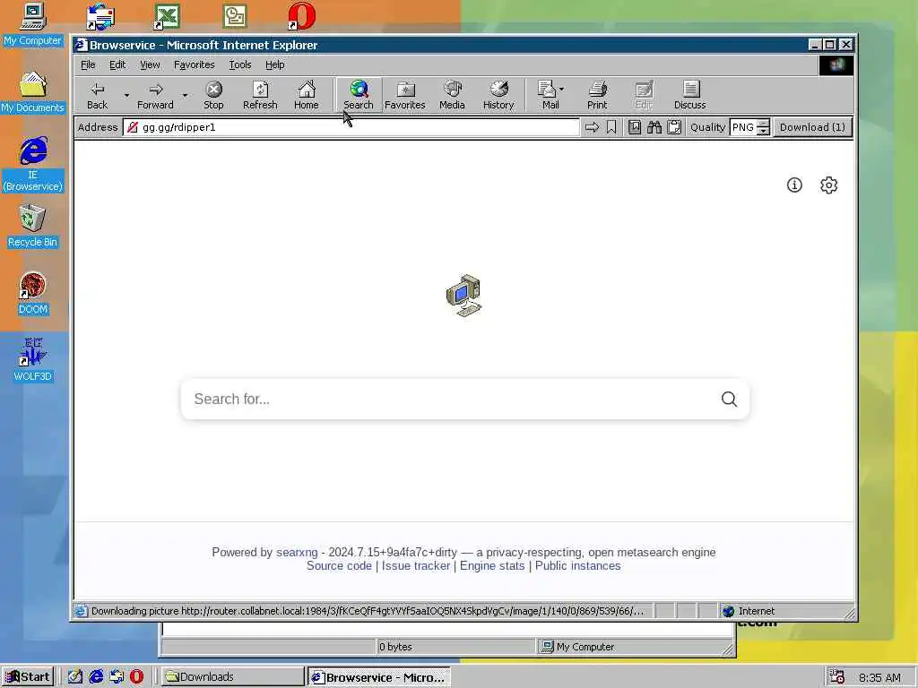Open the Search toolbar button
The height and width of the screenshot is (688, 918).
[359, 95]
